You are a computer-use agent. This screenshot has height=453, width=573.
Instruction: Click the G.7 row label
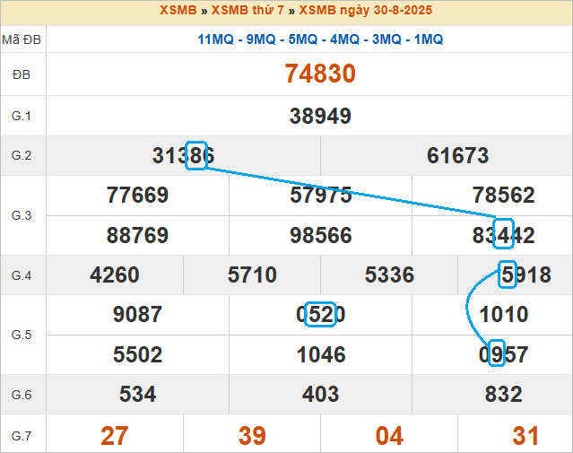coord(22,436)
